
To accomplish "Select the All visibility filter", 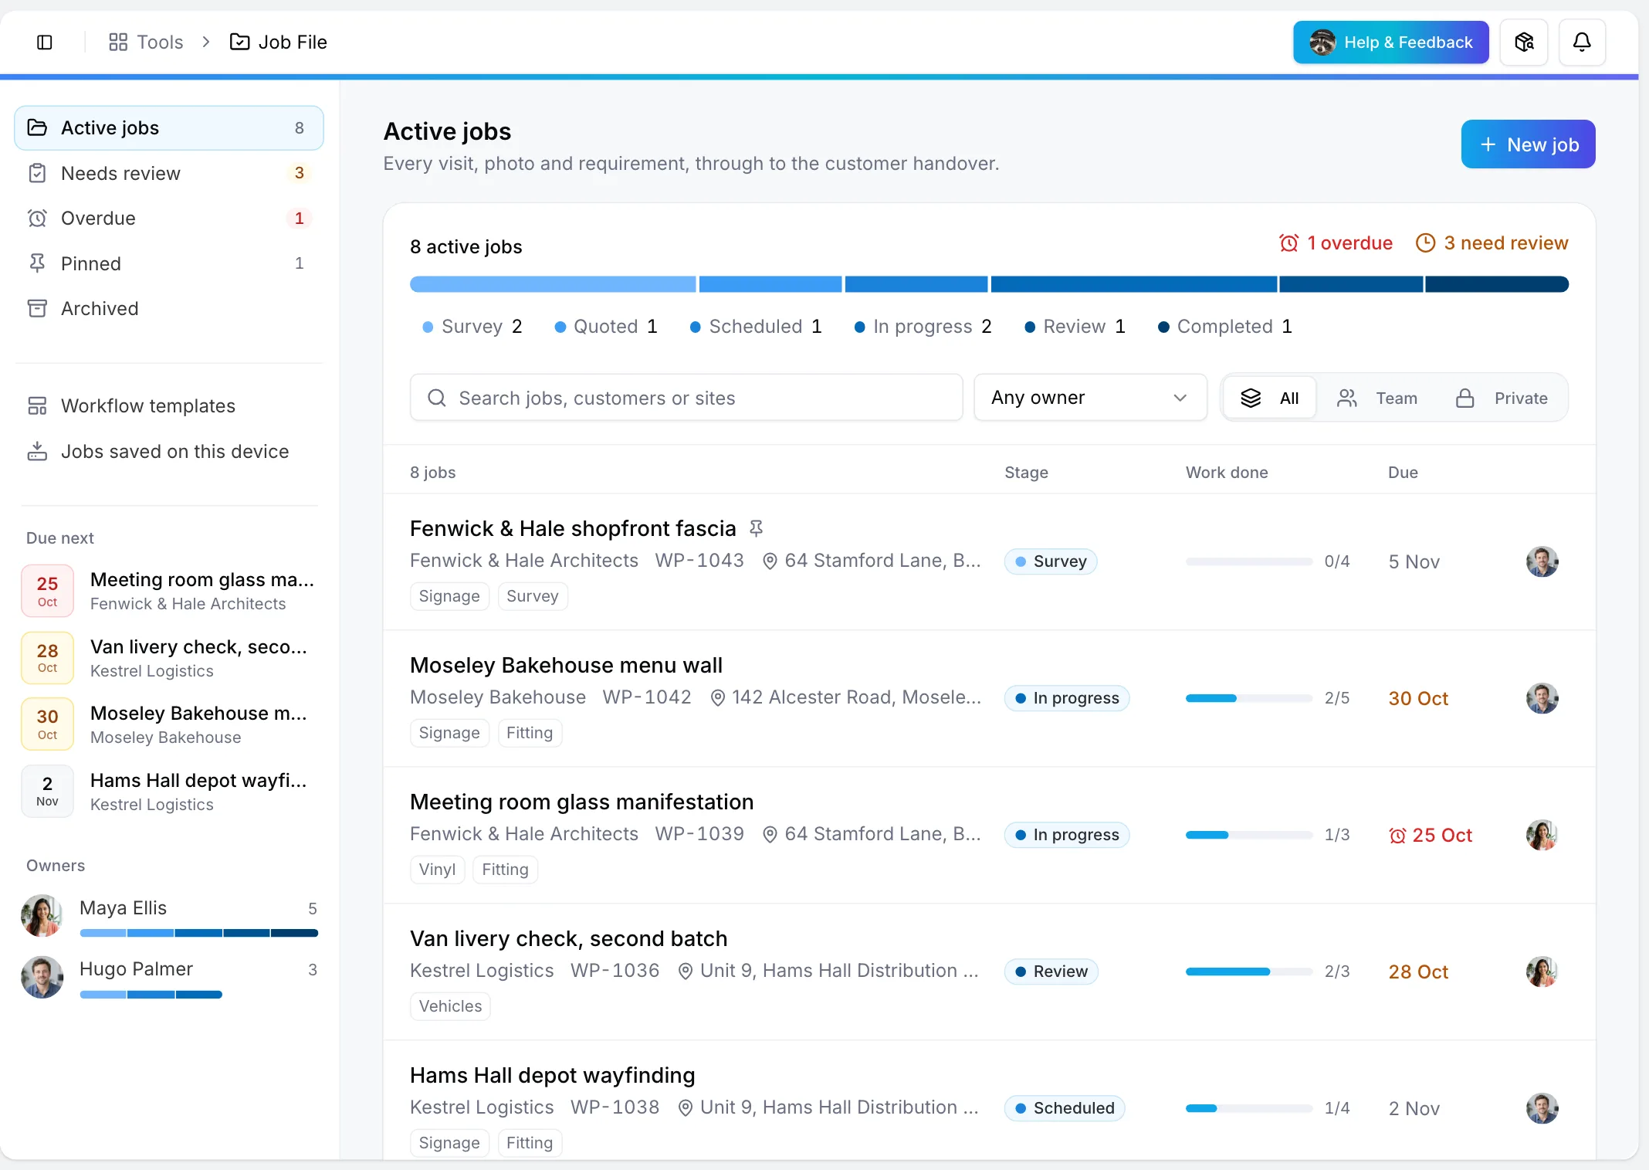I will 1269,398.
